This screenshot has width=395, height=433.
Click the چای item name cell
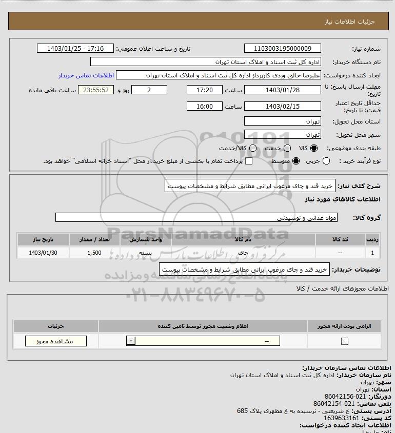(243, 253)
